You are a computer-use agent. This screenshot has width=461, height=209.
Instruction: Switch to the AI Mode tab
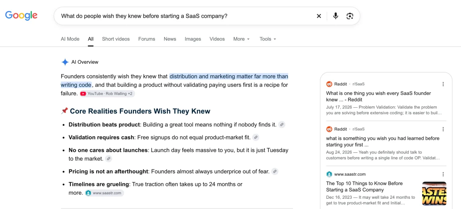70,39
